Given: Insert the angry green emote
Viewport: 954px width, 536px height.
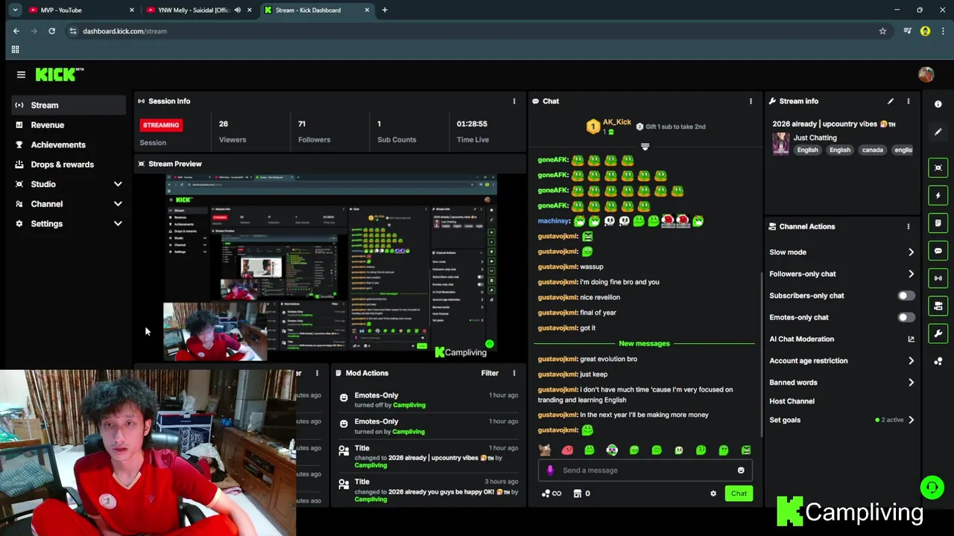Looking at the screenshot, I should pos(746,450).
